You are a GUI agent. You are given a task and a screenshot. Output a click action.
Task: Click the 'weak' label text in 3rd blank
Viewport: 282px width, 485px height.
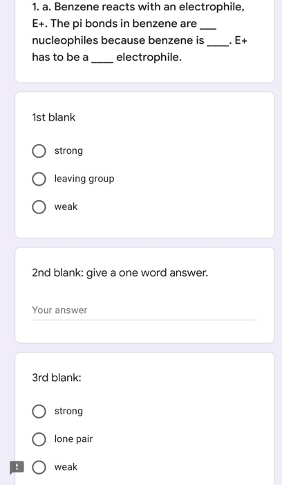pos(66,467)
